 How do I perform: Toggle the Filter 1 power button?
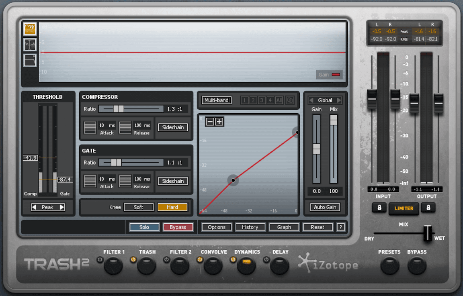pos(100,260)
